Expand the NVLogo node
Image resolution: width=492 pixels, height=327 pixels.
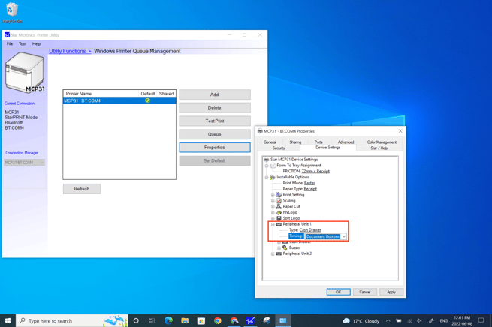[273, 213]
